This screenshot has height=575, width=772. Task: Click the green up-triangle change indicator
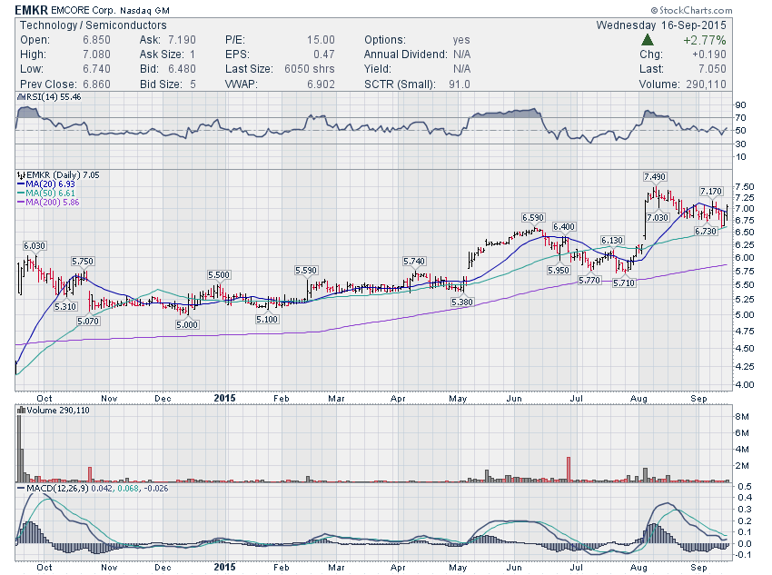tap(648, 40)
